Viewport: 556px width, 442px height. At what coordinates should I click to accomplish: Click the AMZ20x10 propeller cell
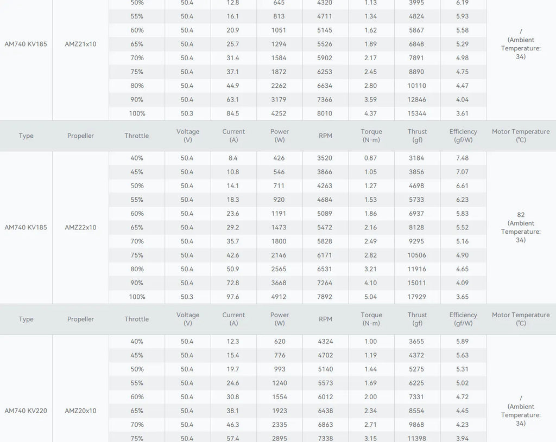[80, 411]
